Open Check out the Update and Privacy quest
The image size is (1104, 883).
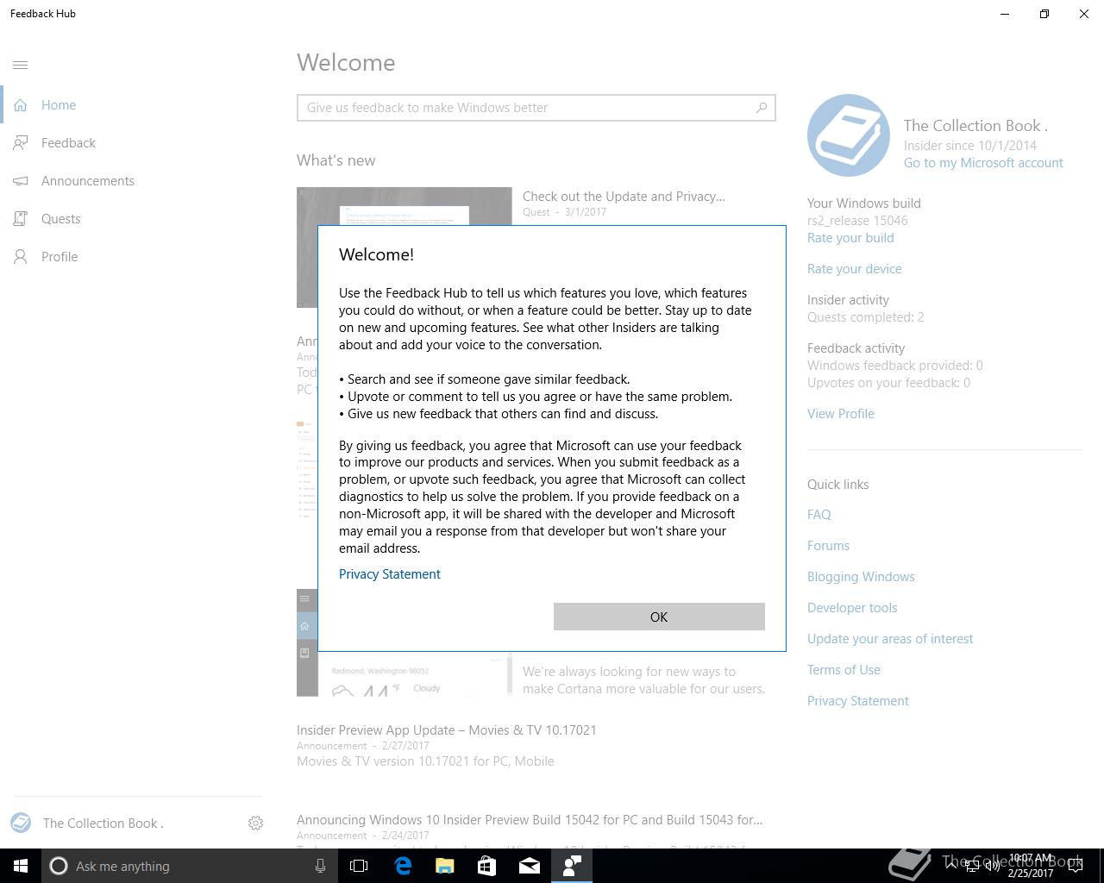pyautogui.click(x=624, y=197)
